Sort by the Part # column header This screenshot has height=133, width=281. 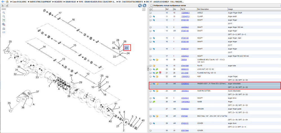tap(189, 9)
